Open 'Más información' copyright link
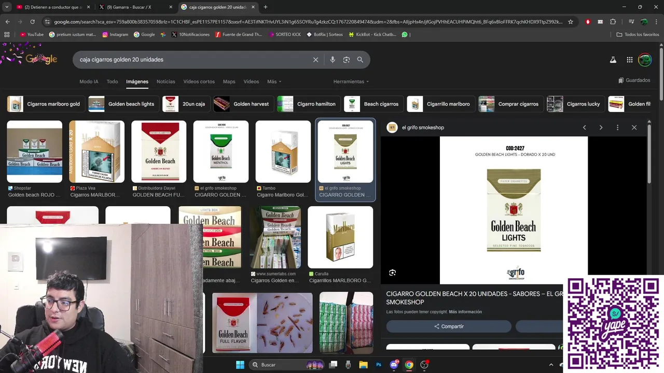The height and width of the screenshot is (373, 664). (465, 312)
